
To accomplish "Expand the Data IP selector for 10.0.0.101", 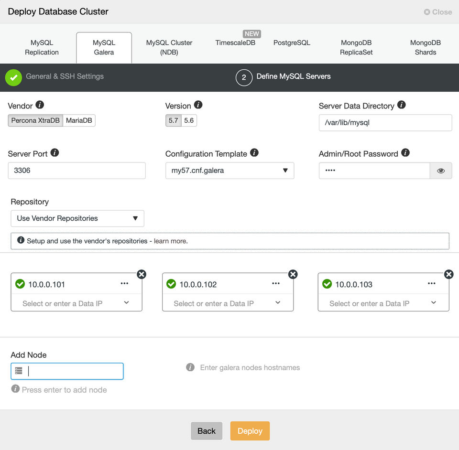I will pyautogui.click(x=126, y=303).
